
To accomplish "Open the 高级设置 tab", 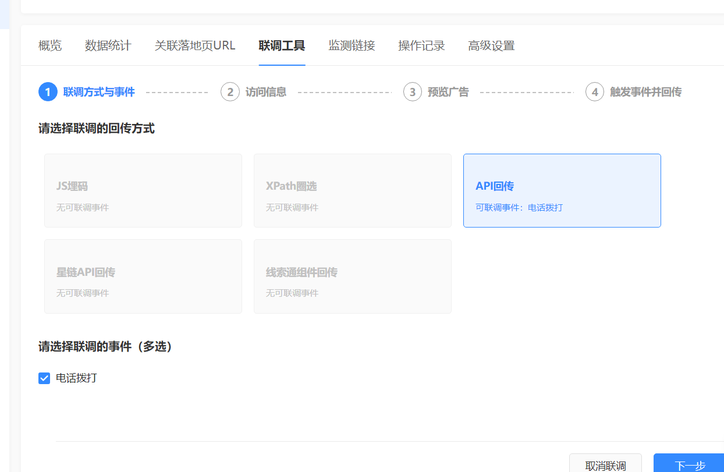I will click(491, 45).
